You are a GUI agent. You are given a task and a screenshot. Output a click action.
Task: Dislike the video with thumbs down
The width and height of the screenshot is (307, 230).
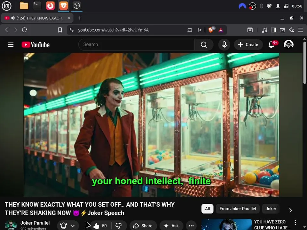click(x=118, y=226)
